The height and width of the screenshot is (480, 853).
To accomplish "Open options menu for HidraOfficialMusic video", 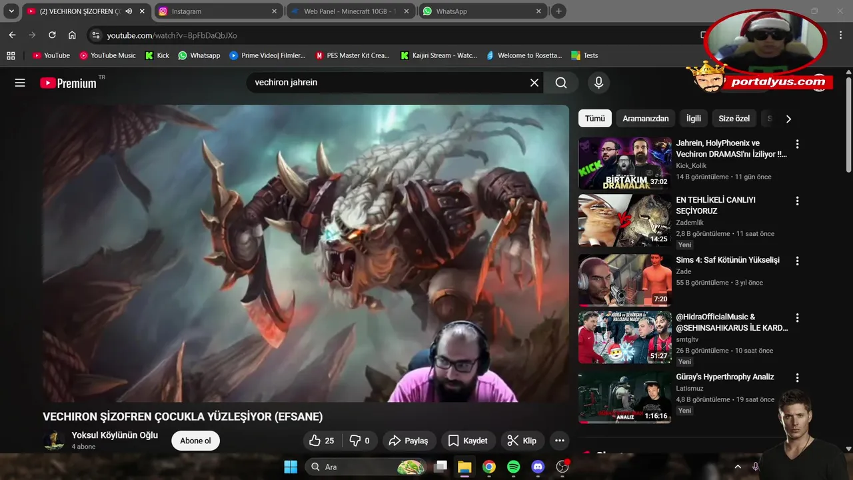I will [797, 318].
